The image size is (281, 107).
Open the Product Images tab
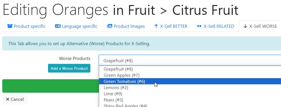pos(126,26)
